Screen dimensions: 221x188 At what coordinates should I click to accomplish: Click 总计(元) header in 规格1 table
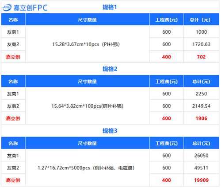tap(201, 20)
